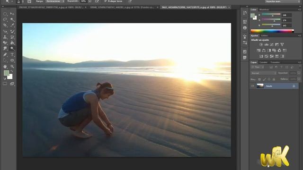
Task: Toggle lock all padlock next to Bloq
Action: [x=274, y=79]
